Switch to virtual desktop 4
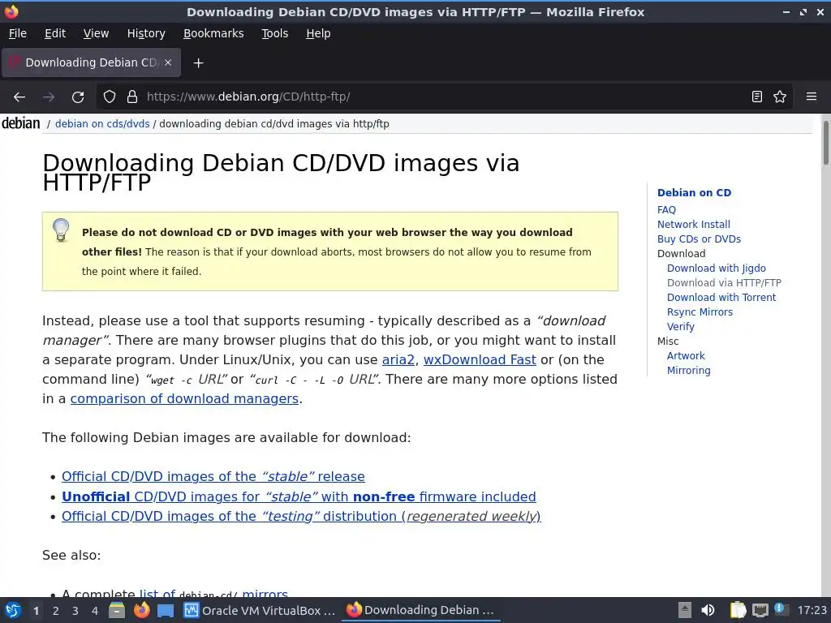The height and width of the screenshot is (623, 831). (x=95, y=611)
